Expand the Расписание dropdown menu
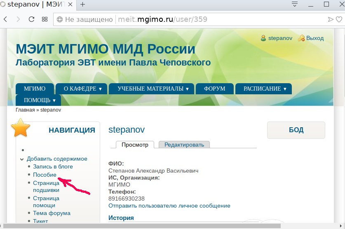 click(263, 89)
